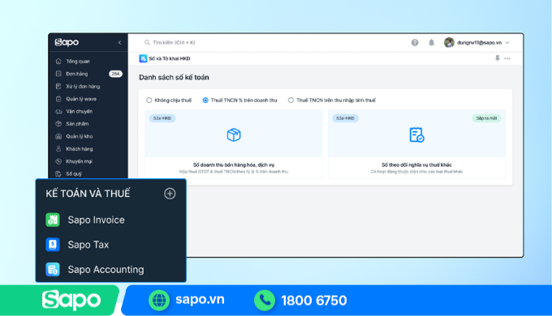
Task: Select Thuế TNCN % trên doanh thu radio
Action: coord(205,100)
